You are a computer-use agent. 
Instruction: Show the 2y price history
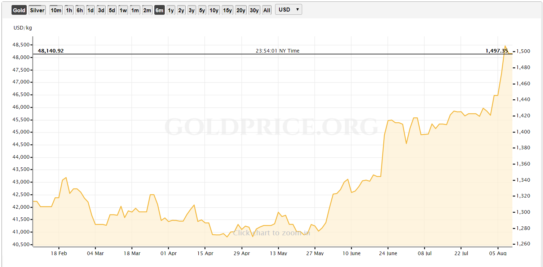[x=181, y=10]
